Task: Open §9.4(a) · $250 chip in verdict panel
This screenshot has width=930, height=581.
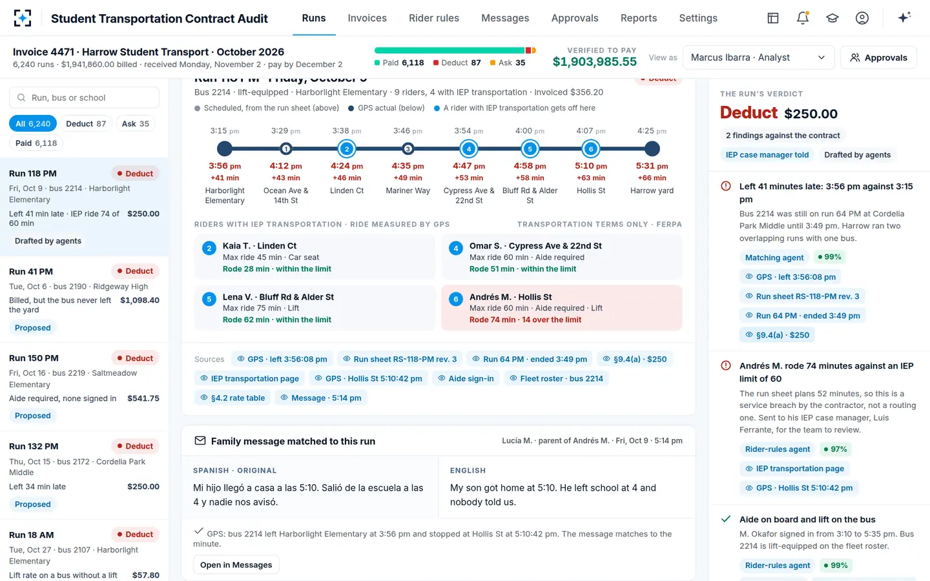Action: tap(777, 335)
